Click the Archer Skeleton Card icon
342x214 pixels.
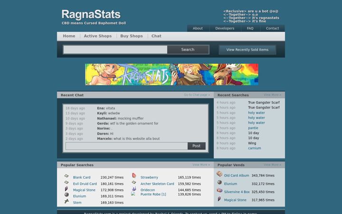134,182
